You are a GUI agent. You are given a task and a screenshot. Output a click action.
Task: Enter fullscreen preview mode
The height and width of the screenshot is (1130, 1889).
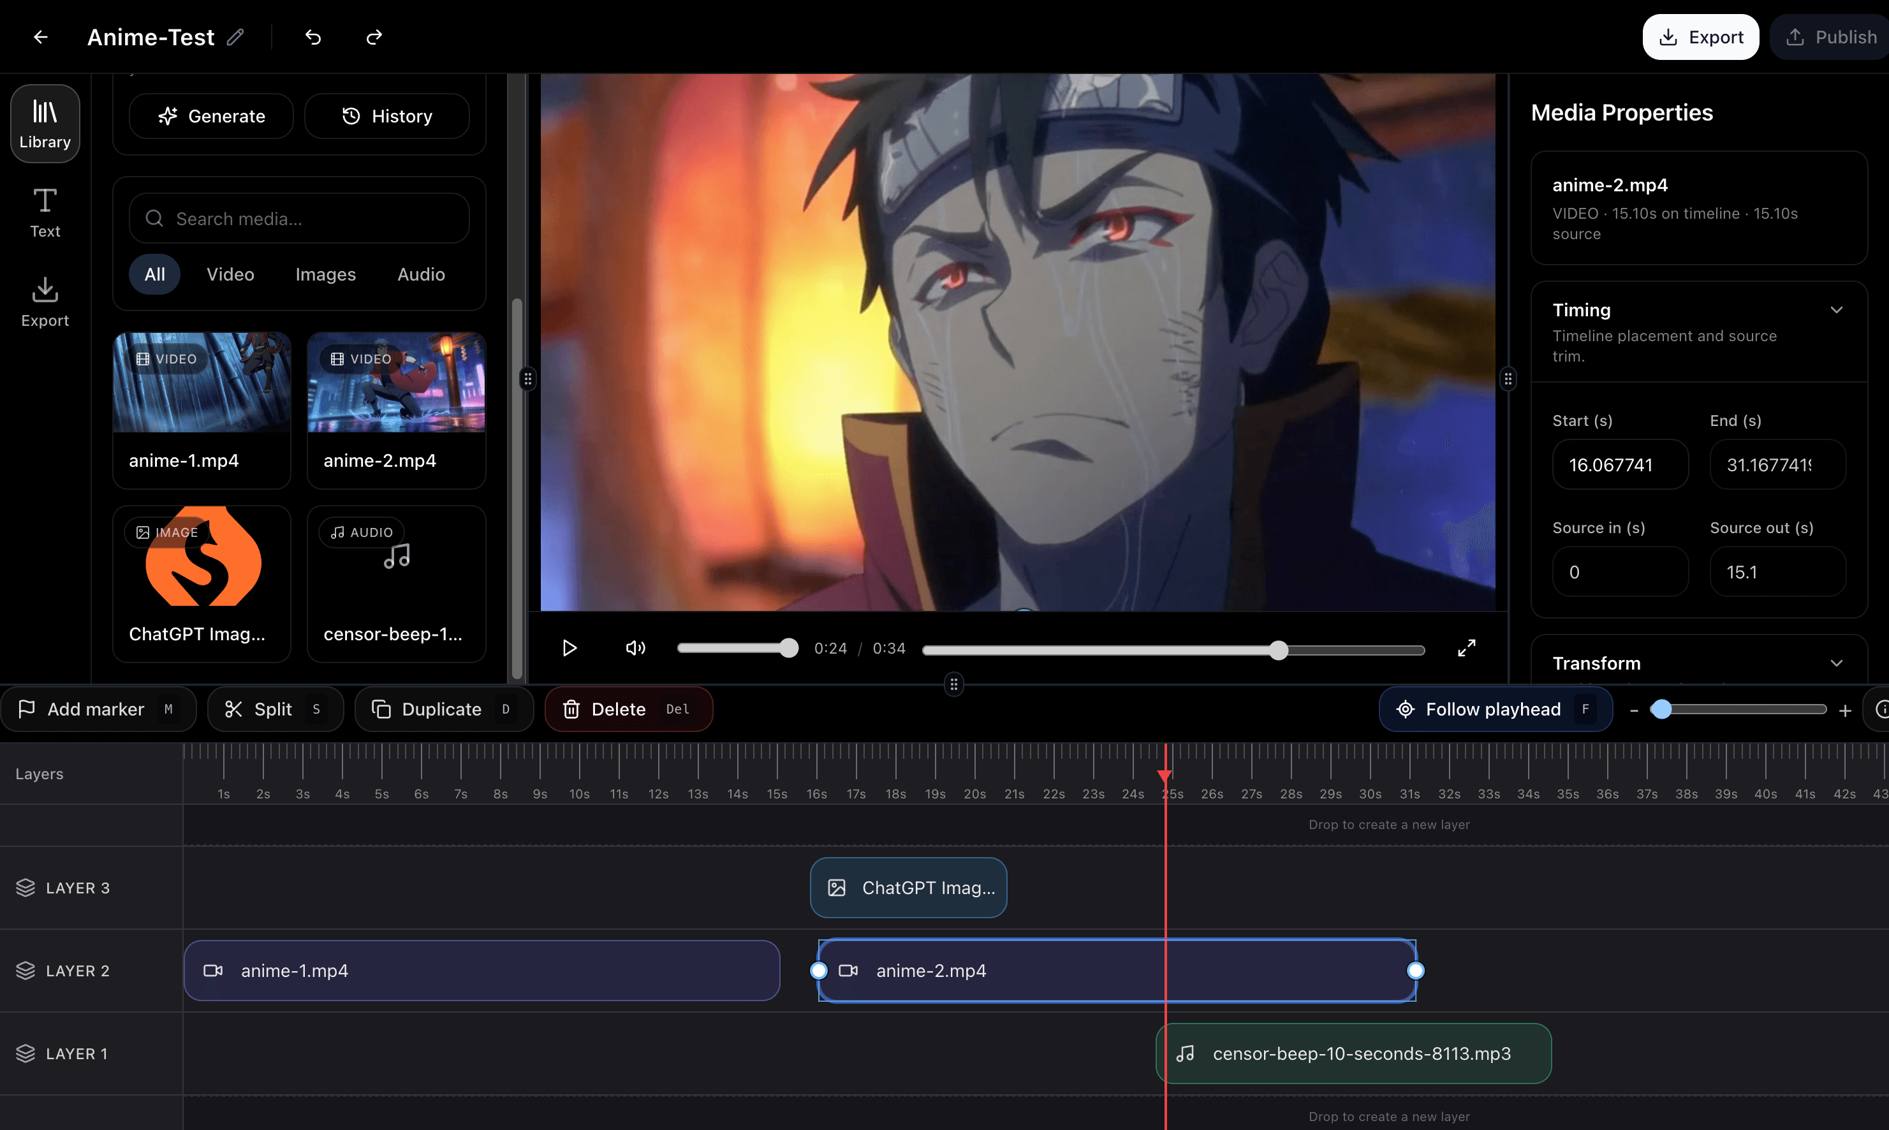point(1466,648)
